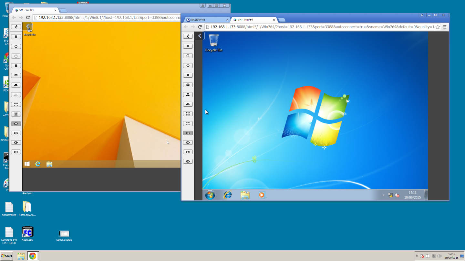This screenshot has width=465, height=261.
Task: Open Start orb in Windows 7 VM
Action: click(210, 195)
